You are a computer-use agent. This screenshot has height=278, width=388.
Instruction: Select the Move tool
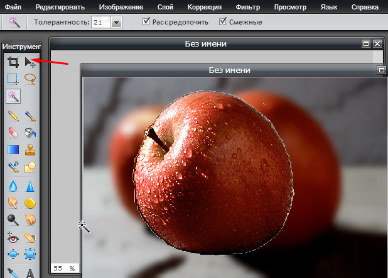30,62
